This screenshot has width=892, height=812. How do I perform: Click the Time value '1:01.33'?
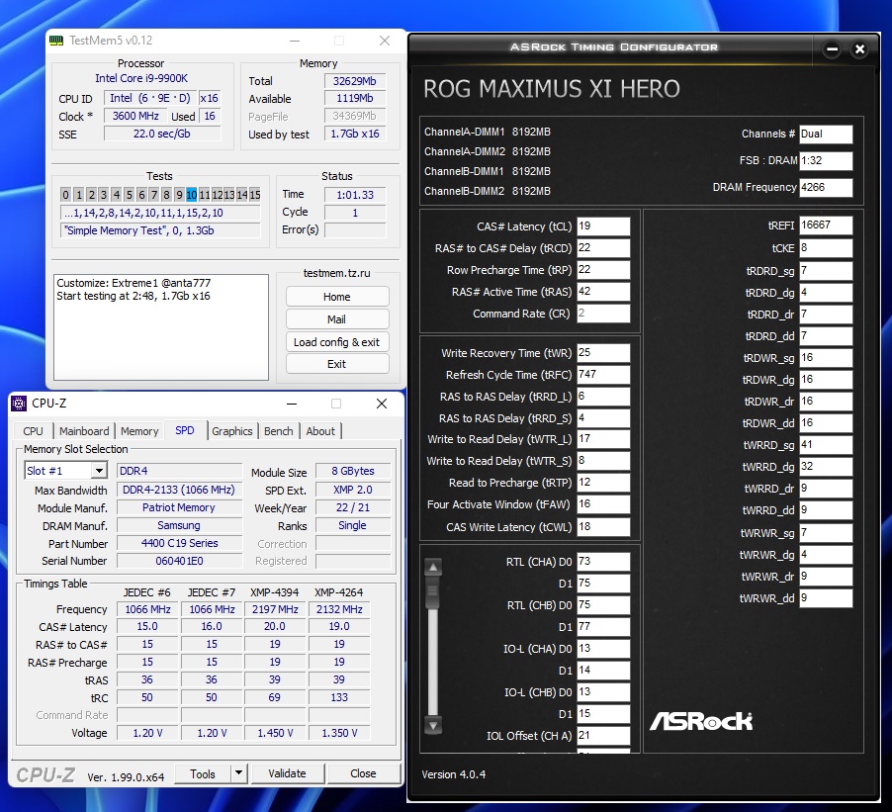click(x=354, y=195)
